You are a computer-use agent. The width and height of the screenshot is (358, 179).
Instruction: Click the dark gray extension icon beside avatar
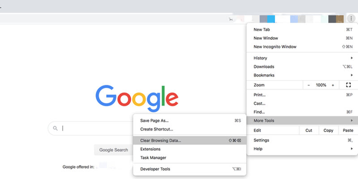click(332, 19)
